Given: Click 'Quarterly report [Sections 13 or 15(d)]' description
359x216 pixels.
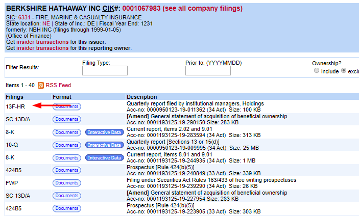Looking at the screenshot, I should 173,142.
